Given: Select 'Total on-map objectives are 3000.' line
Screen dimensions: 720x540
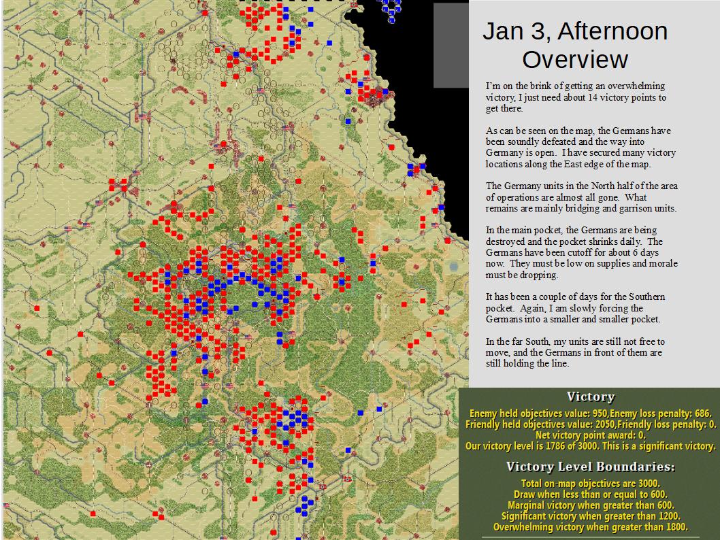Looking at the screenshot, I should pyautogui.click(x=591, y=484).
